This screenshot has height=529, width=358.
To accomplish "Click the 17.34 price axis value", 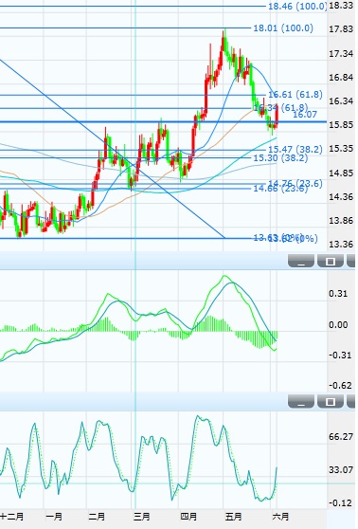I will [x=341, y=53].
